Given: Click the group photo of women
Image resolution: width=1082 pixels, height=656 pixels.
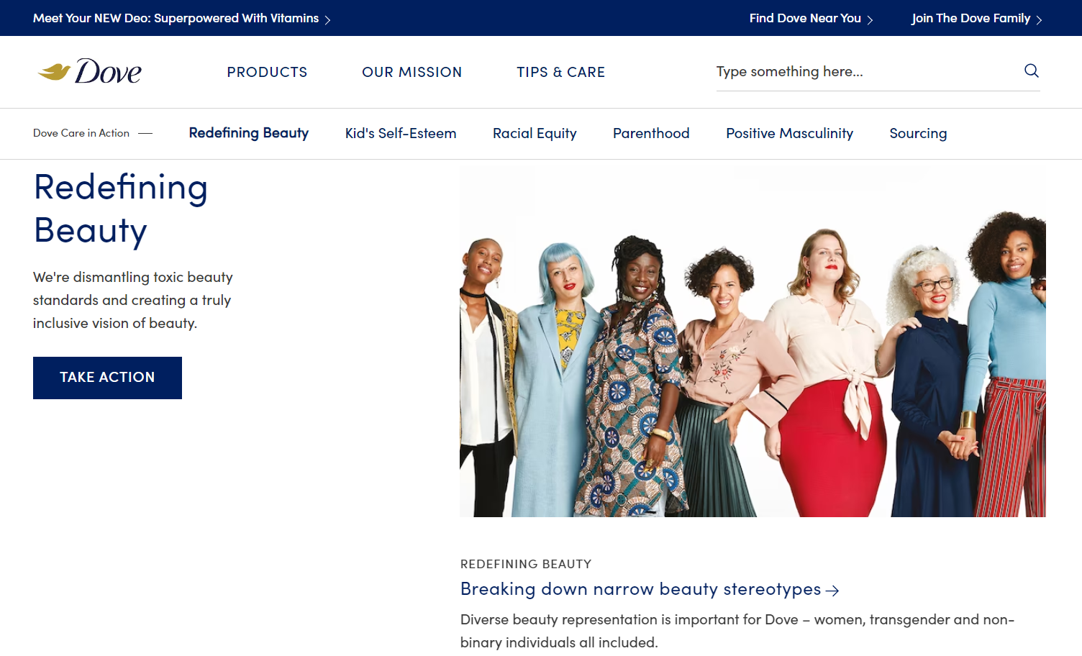Looking at the screenshot, I should click(x=753, y=342).
